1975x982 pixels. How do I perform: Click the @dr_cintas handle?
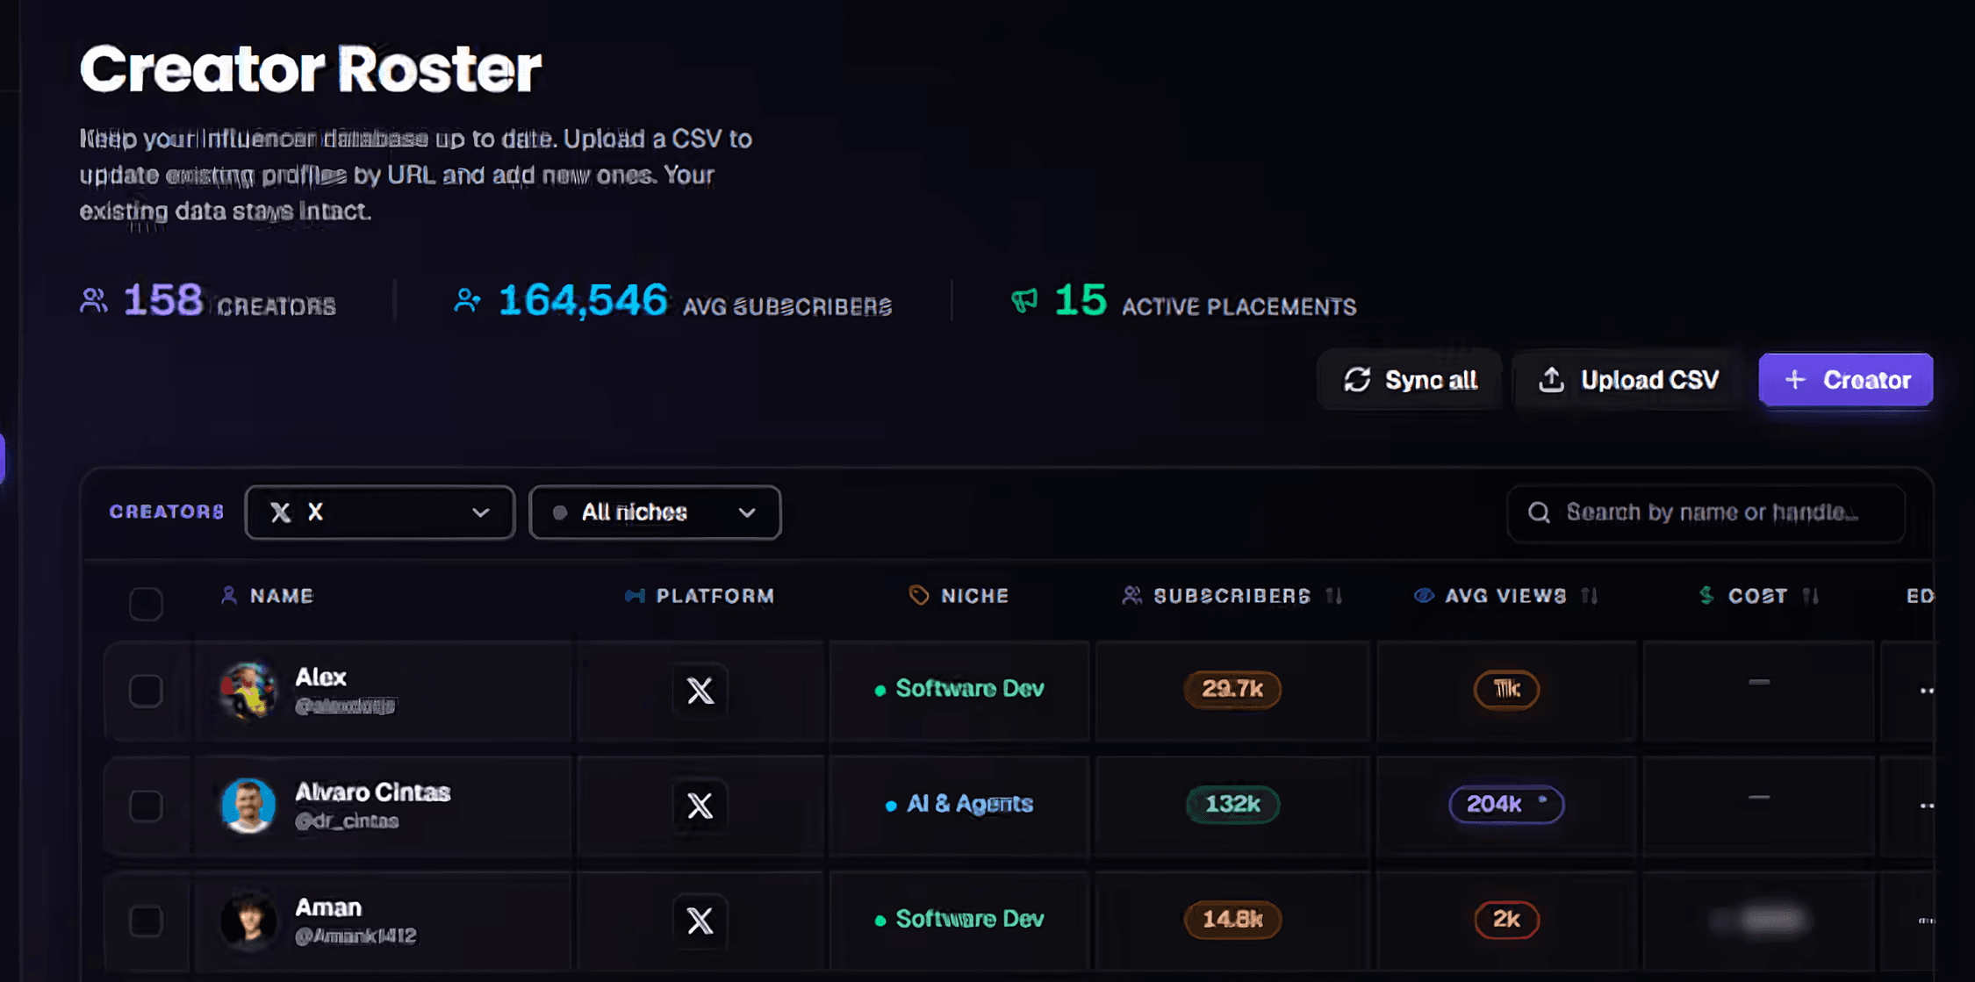[x=347, y=821]
